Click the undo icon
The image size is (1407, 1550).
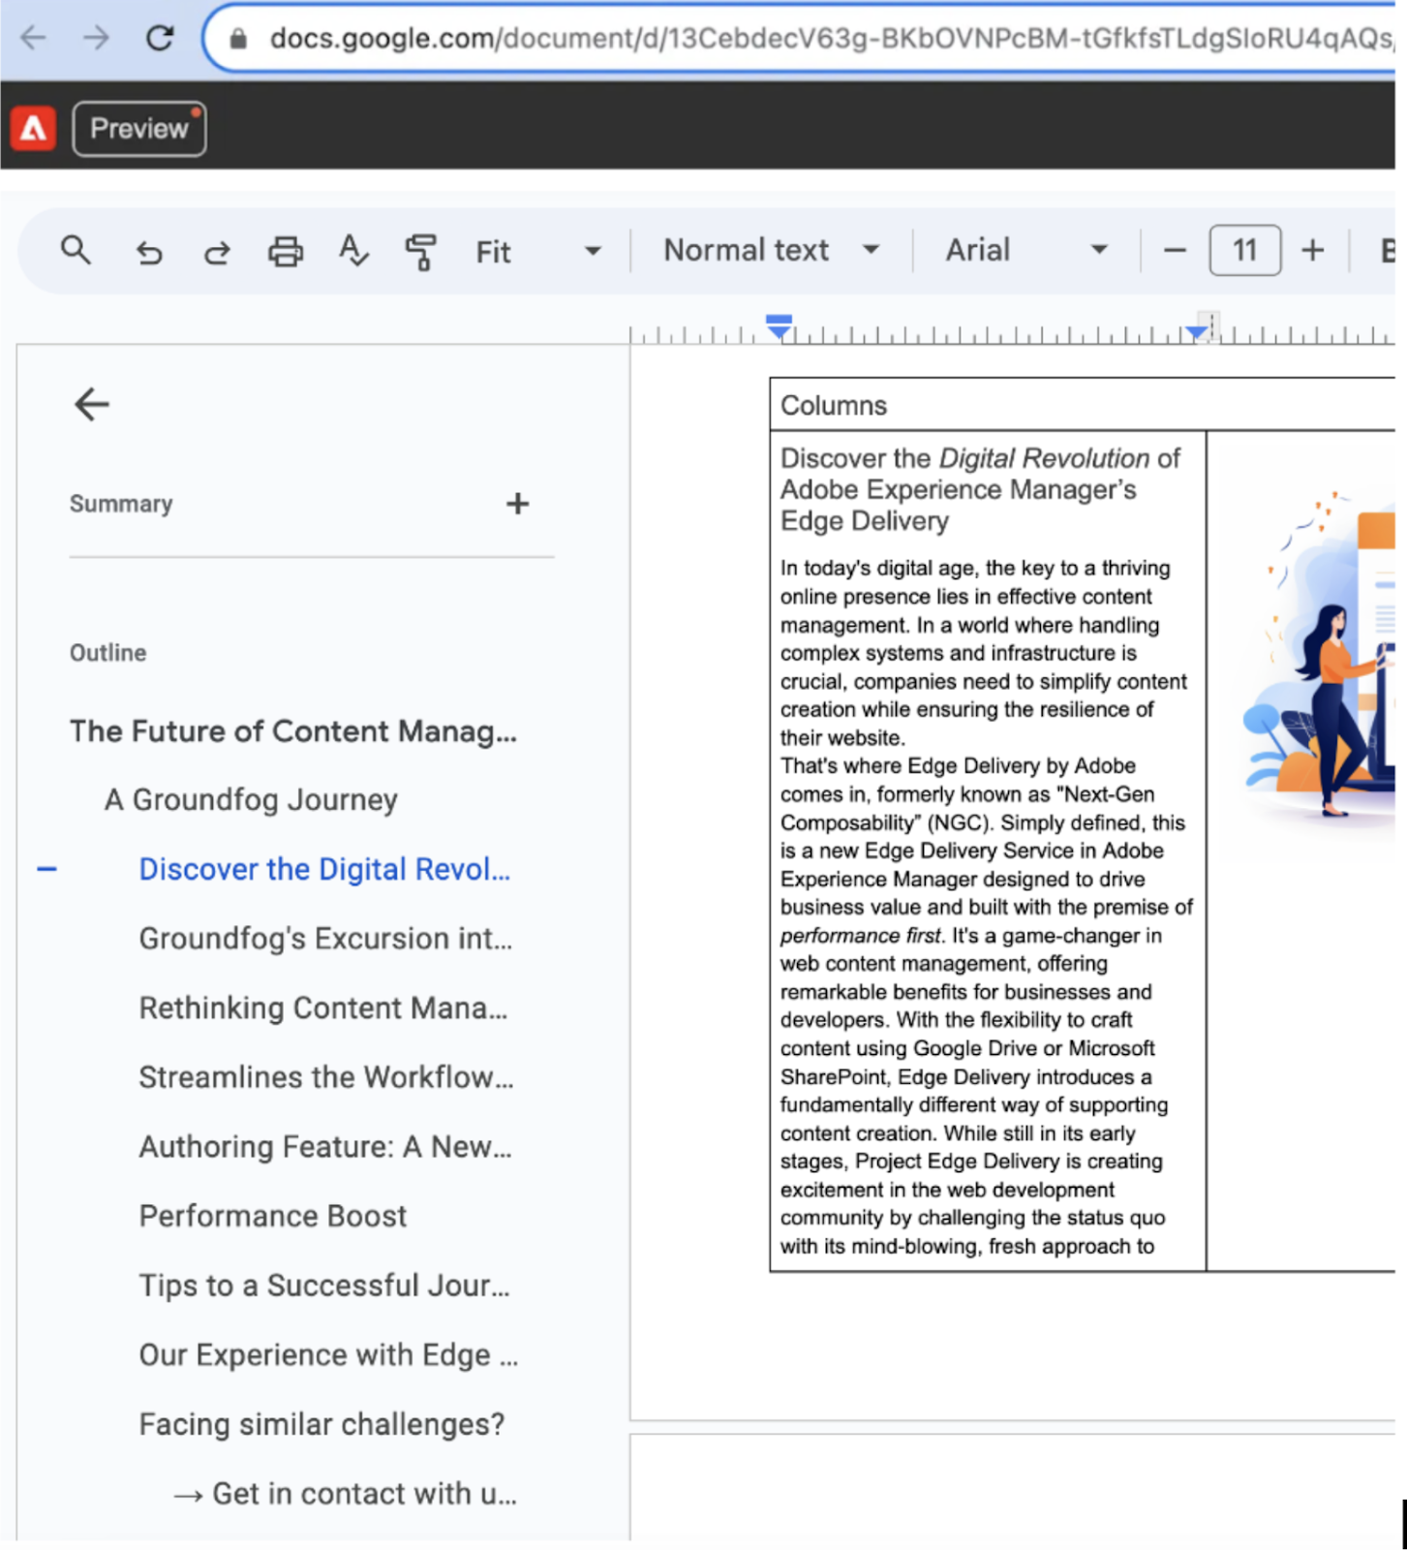click(x=149, y=252)
